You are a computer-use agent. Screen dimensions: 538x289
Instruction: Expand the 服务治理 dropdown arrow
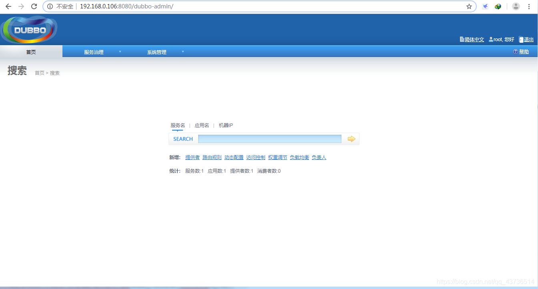click(x=120, y=52)
